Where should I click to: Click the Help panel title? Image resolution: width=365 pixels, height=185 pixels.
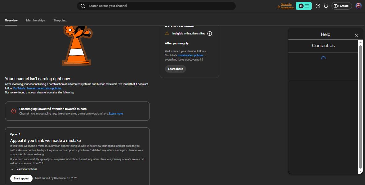[x=325, y=34]
